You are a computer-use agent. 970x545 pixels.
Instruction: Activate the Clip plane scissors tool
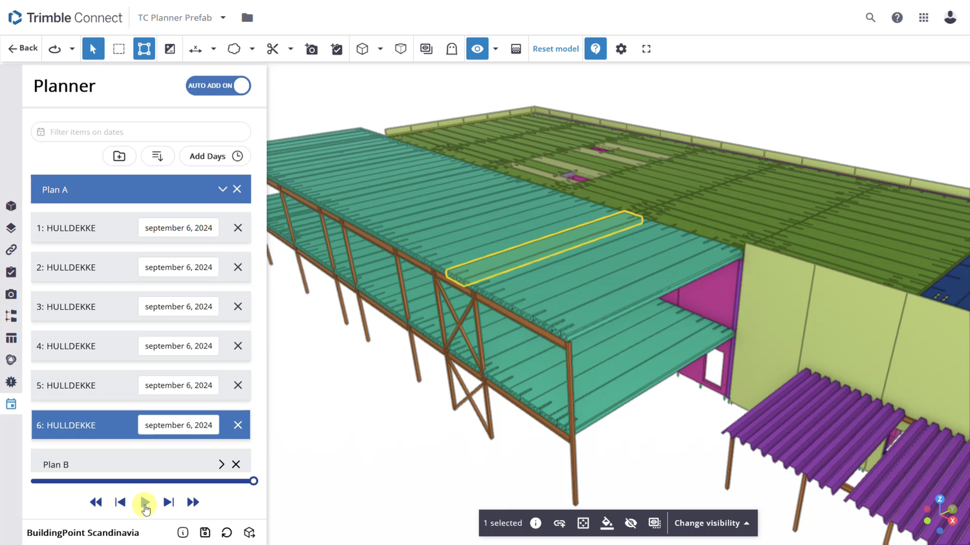(272, 48)
